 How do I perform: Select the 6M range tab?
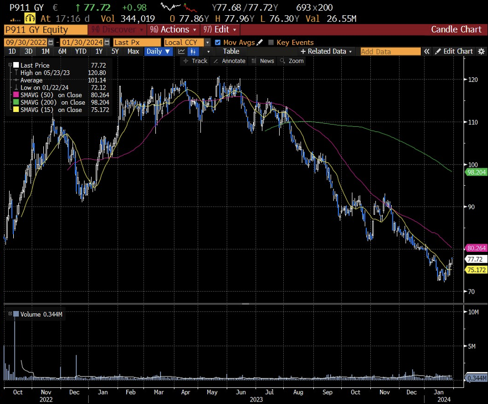pyautogui.click(x=62, y=51)
